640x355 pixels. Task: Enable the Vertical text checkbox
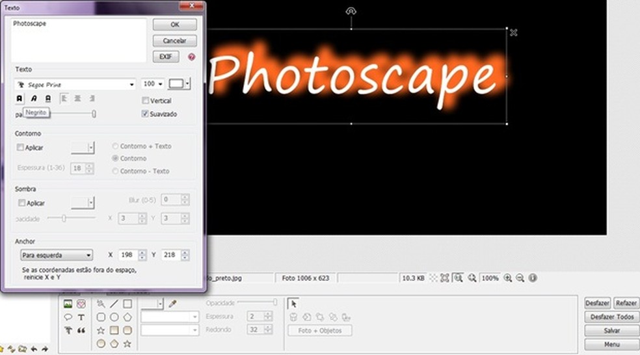(145, 100)
